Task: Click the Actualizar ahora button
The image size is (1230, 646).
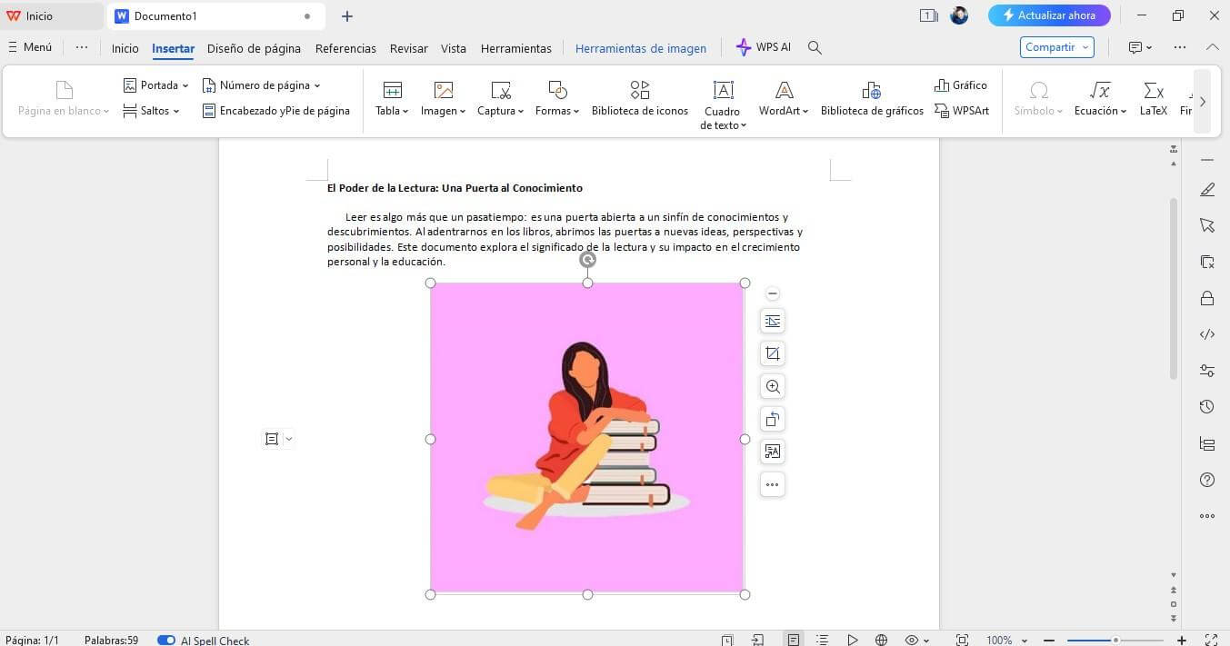Action: pos(1049,15)
